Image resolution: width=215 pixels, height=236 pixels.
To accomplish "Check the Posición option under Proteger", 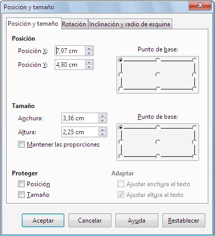I will coord(21,184).
